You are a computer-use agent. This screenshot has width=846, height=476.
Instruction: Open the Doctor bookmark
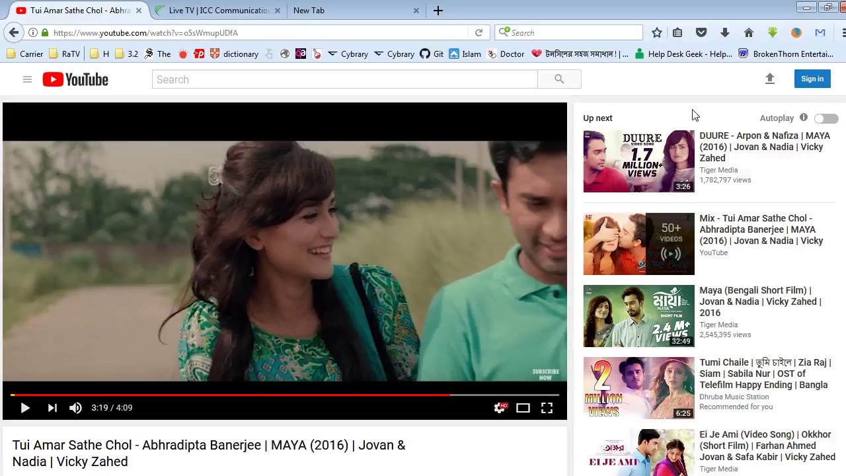tap(506, 54)
